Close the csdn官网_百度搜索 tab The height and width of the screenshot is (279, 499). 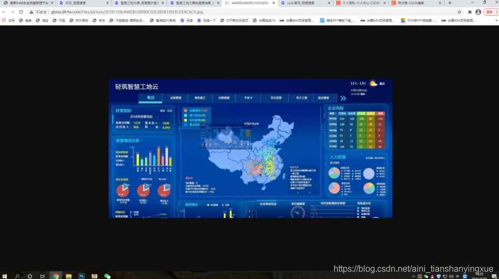tap(329, 3)
